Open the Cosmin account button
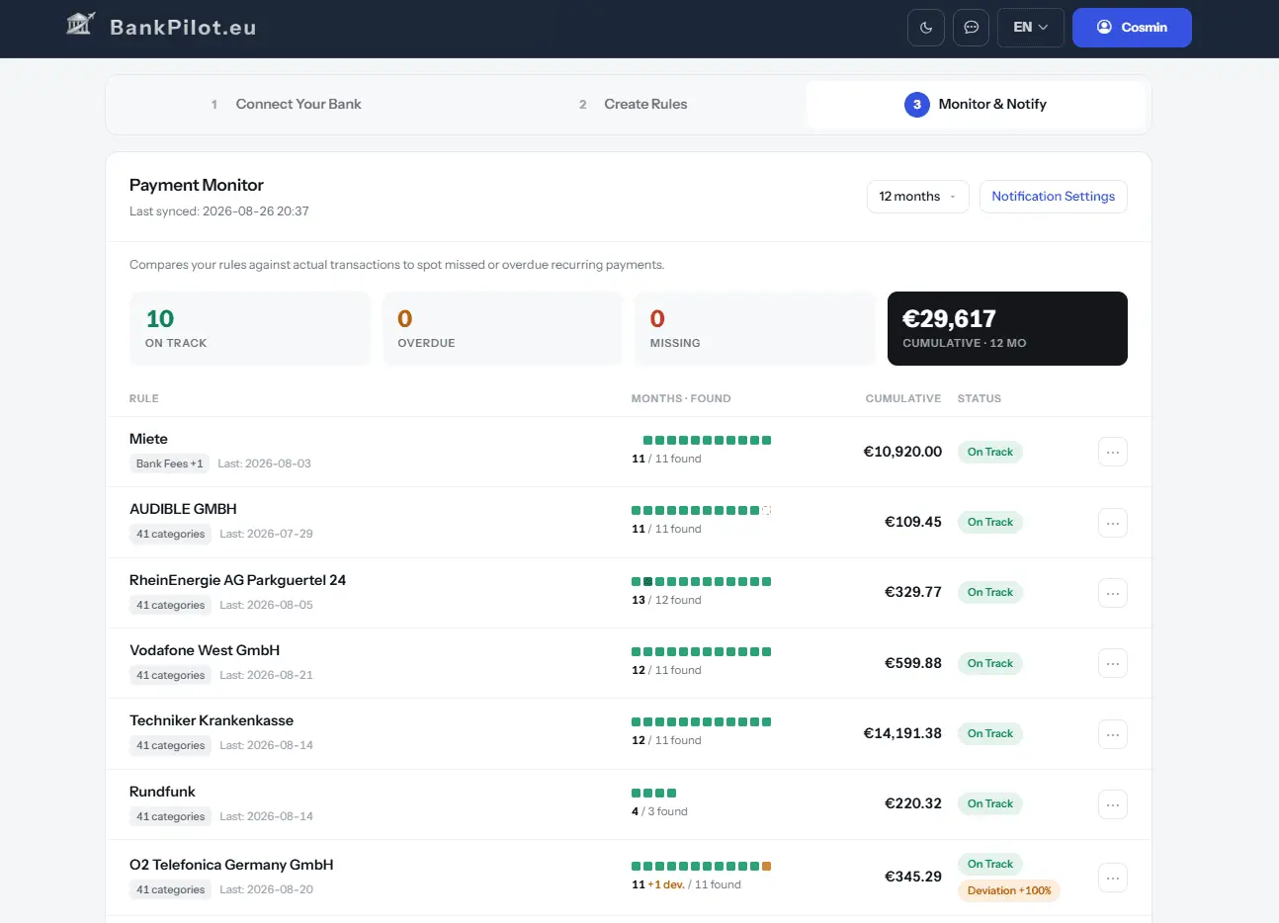The height and width of the screenshot is (923, 1279). point(1132,28)
